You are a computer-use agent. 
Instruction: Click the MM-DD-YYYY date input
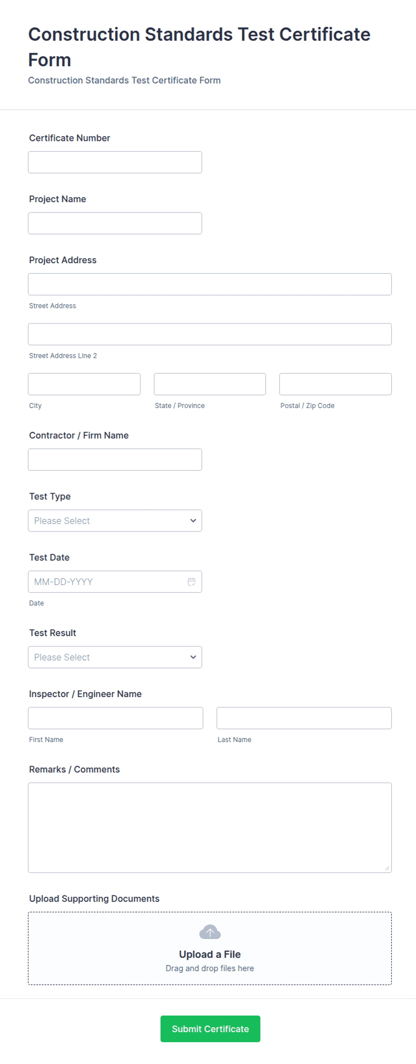[x=107, y=582]
